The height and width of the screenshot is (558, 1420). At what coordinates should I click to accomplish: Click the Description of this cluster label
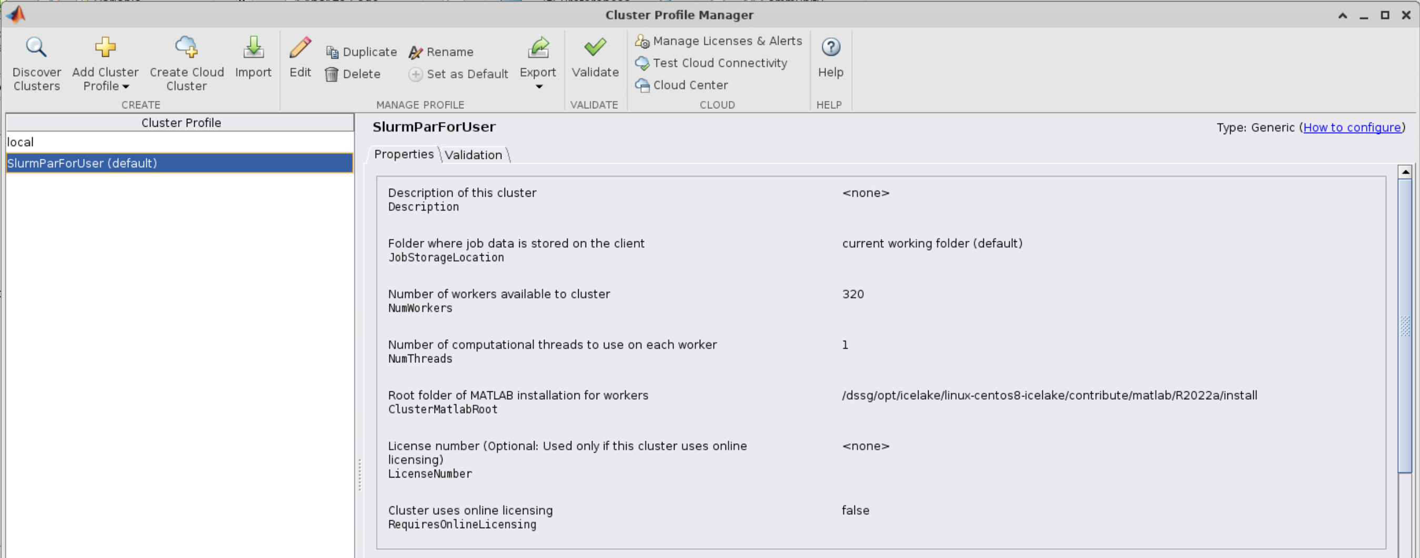[462, 193]
